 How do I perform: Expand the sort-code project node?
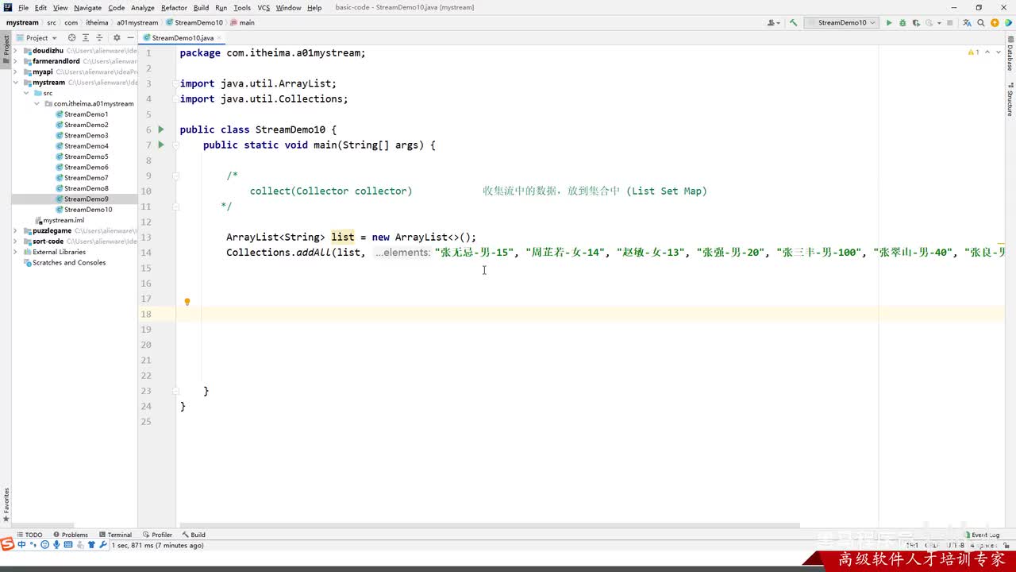16,242
